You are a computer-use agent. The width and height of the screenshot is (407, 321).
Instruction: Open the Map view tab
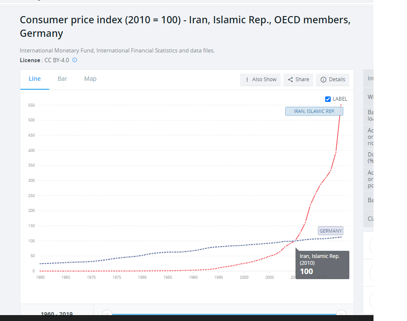point(90,79)
